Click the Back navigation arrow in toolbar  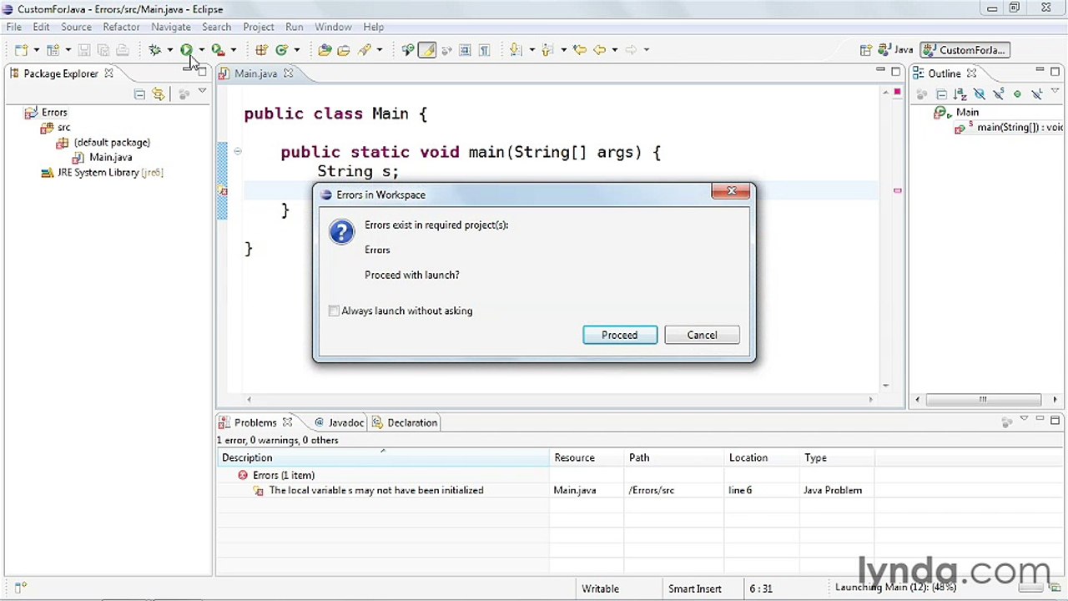point(599,50)
